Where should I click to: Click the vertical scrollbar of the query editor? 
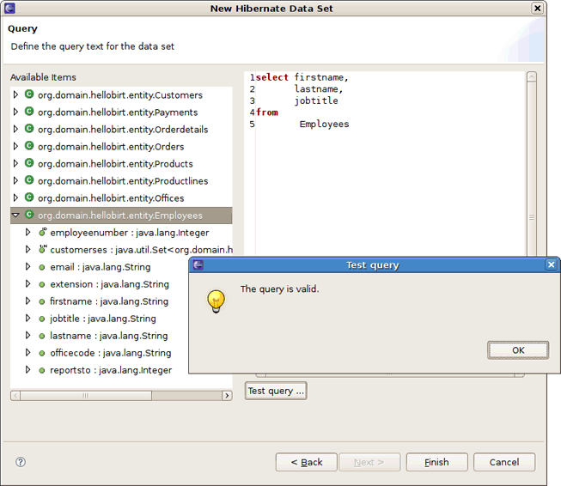tap(532, 168)
